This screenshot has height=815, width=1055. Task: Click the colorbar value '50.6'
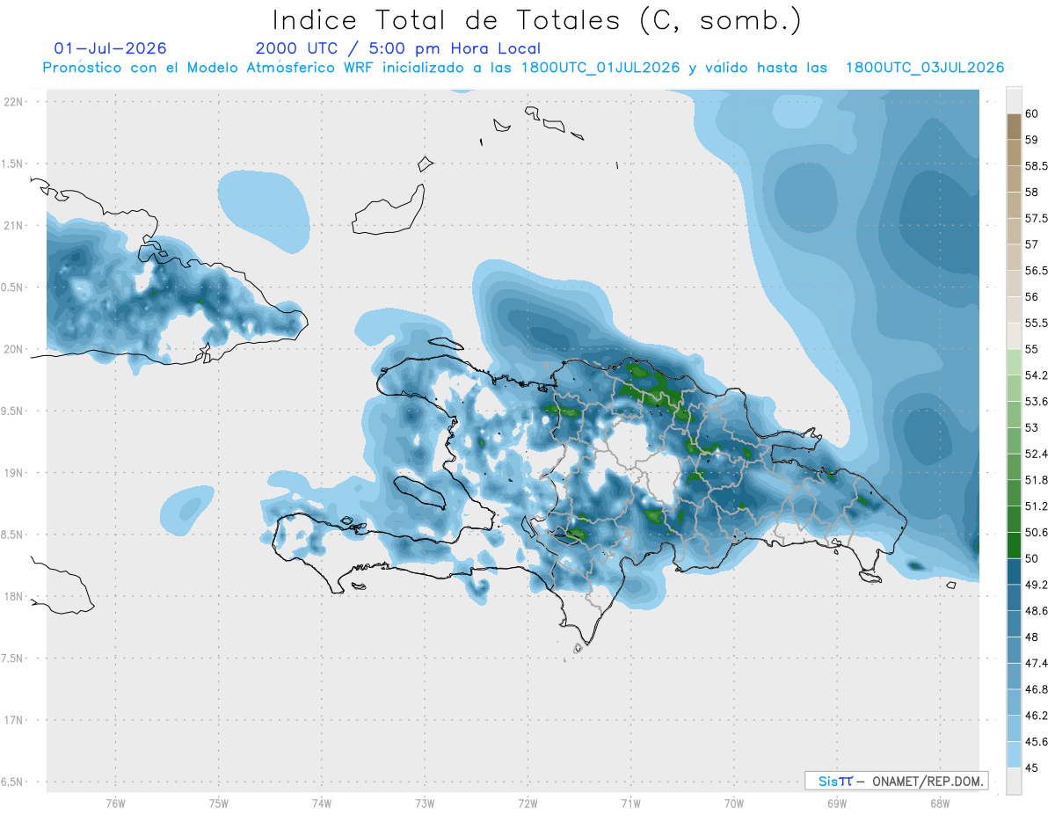tap(1036, 533)
